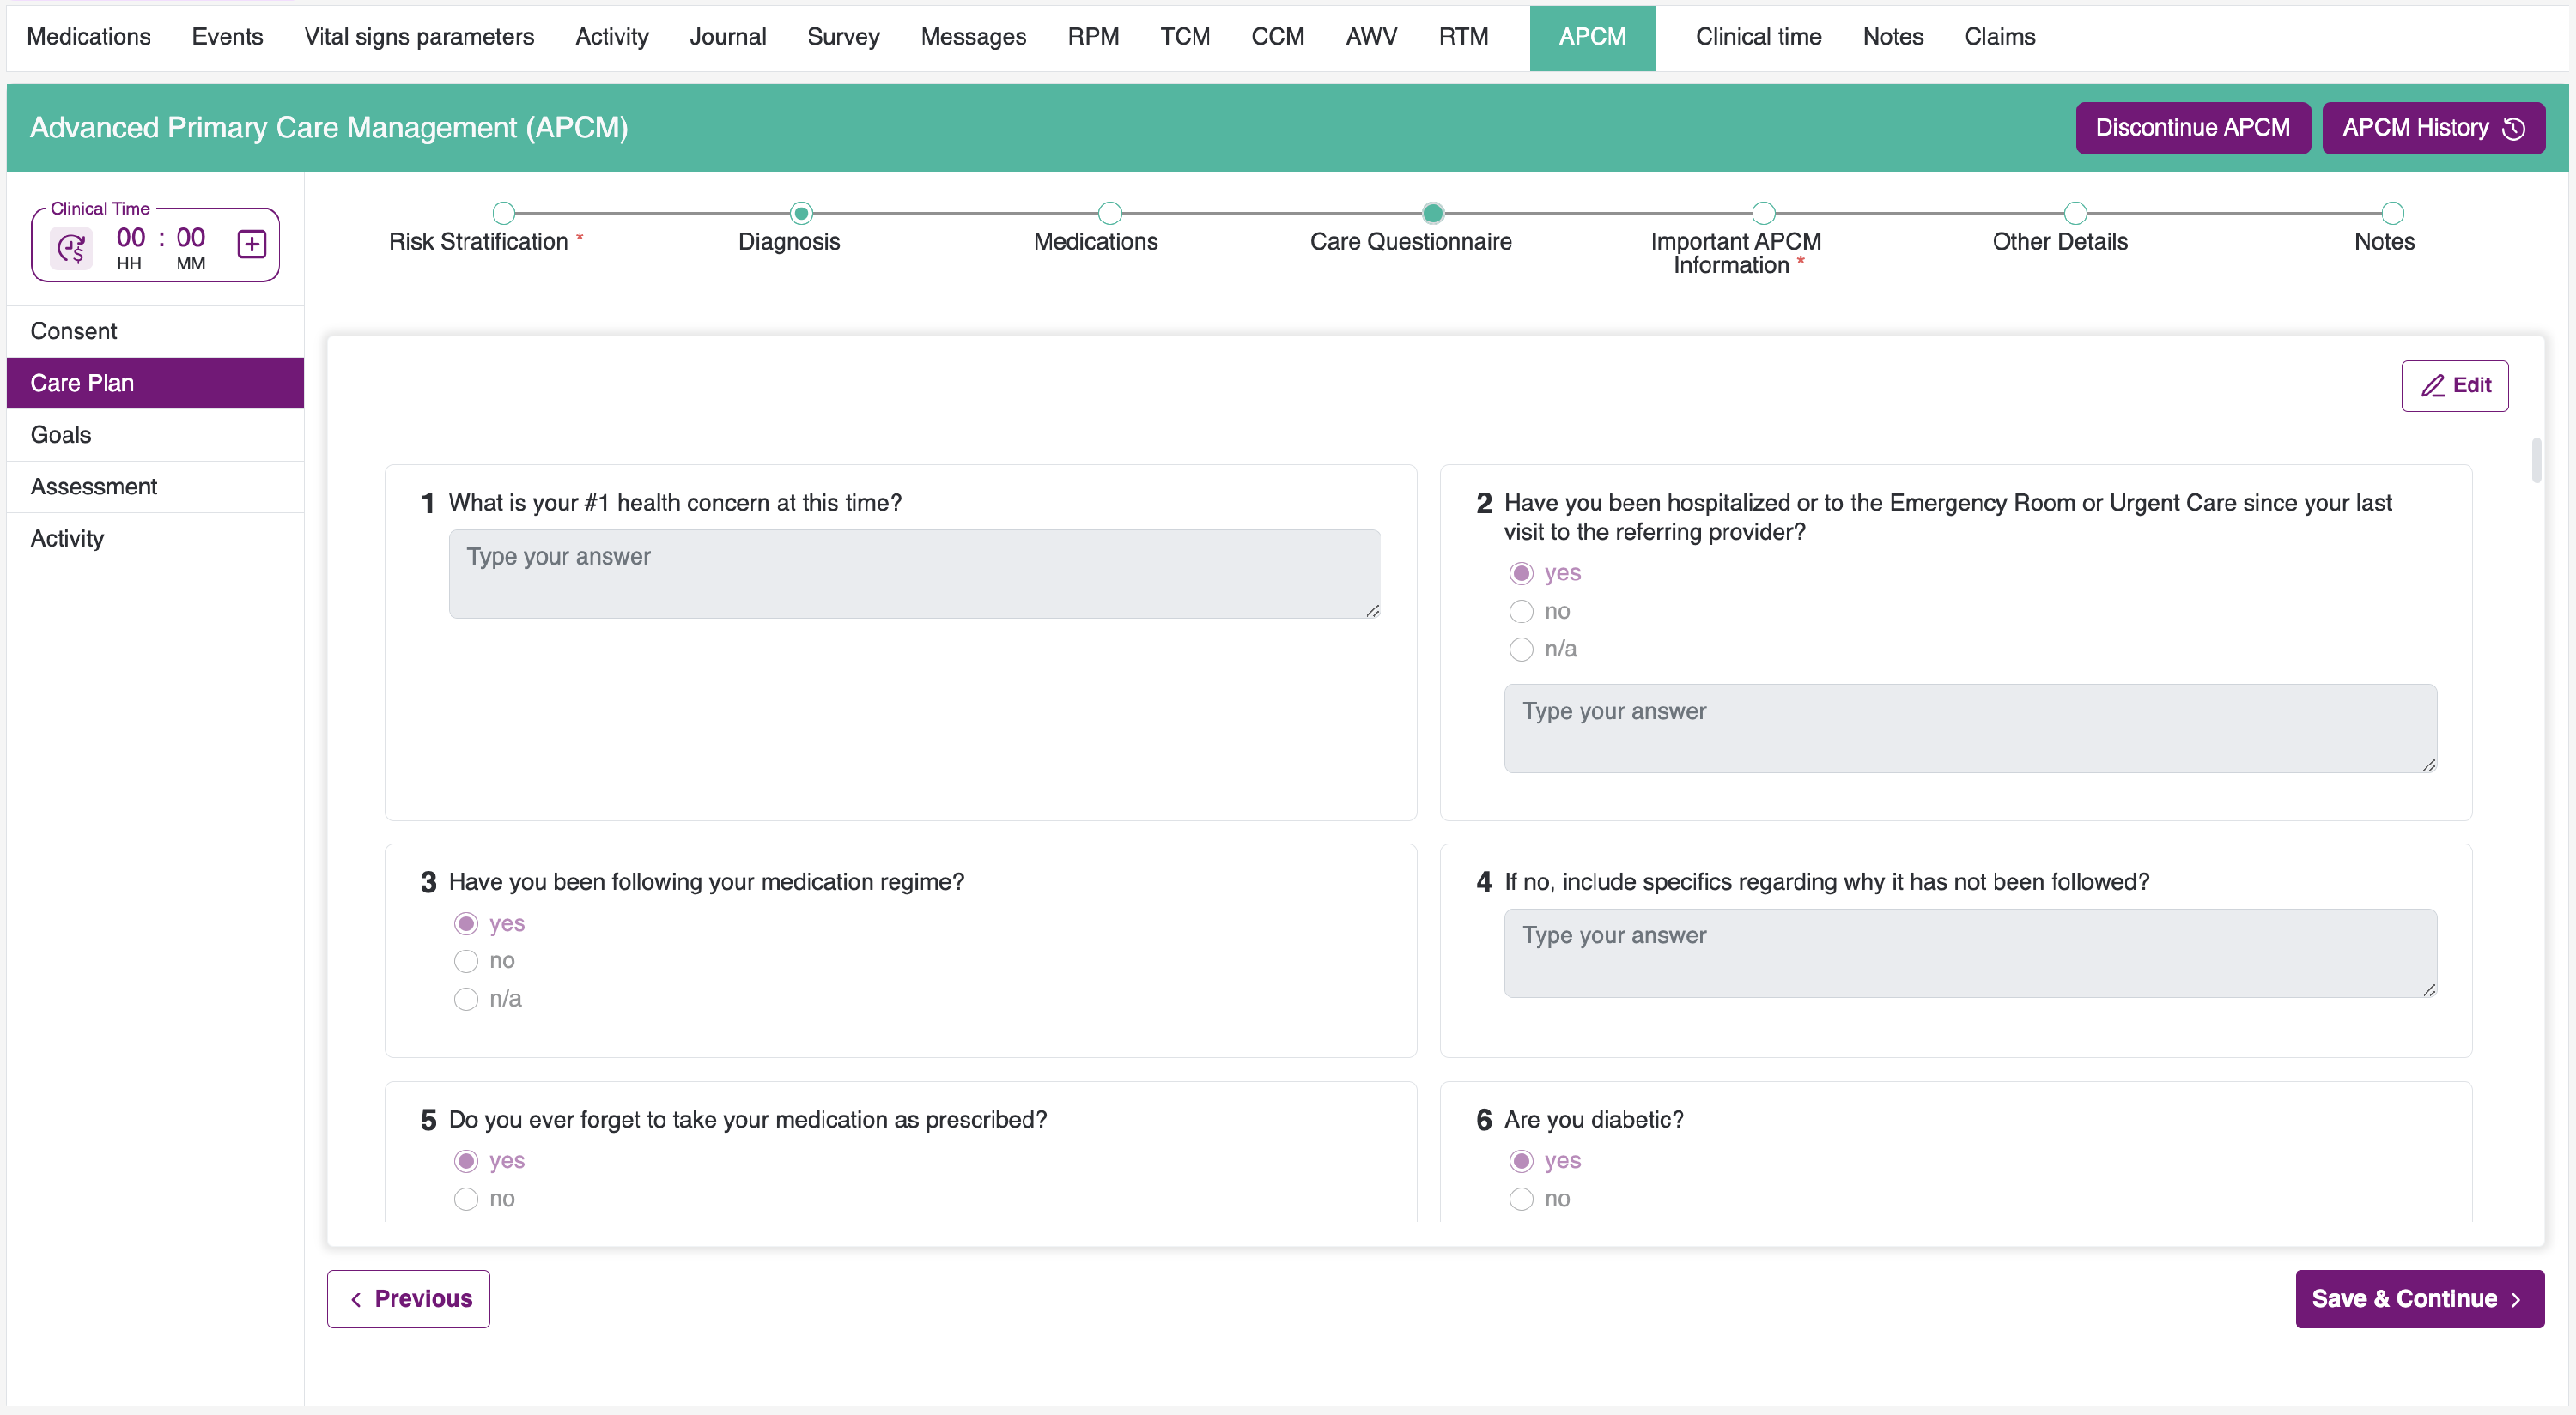Click the Edit pencil icon
The height and width of the screenshot is (1415, 2576).
pos(2432,386)
